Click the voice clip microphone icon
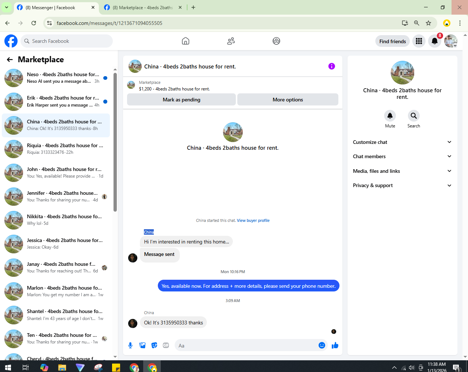The image size is (468, 372). (x=130, y=345)
